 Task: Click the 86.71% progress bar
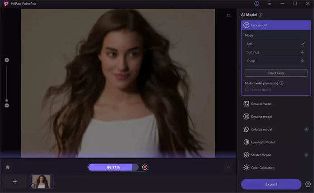coord(113,167)
